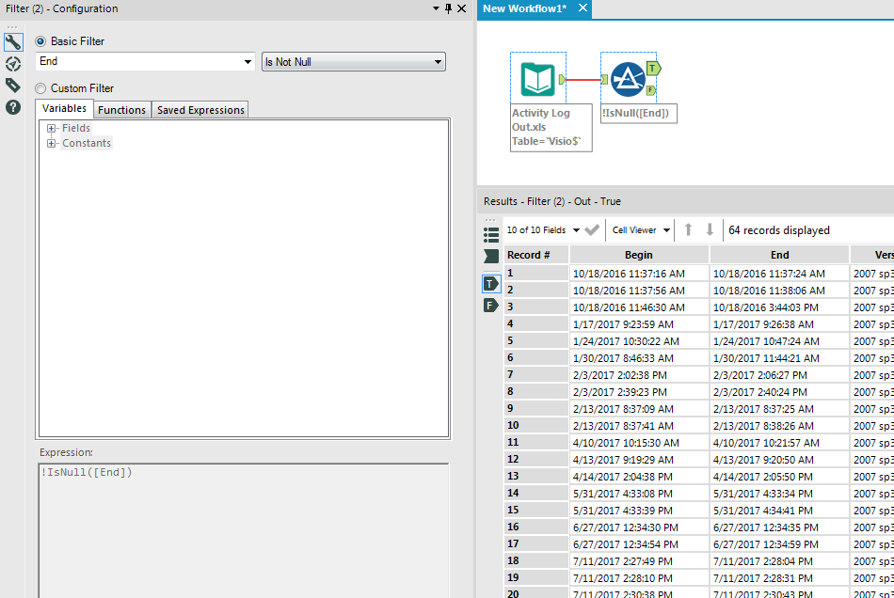
Task: Open the Configuration panel window position menu arrow
Action: click(x=436, y=8)
